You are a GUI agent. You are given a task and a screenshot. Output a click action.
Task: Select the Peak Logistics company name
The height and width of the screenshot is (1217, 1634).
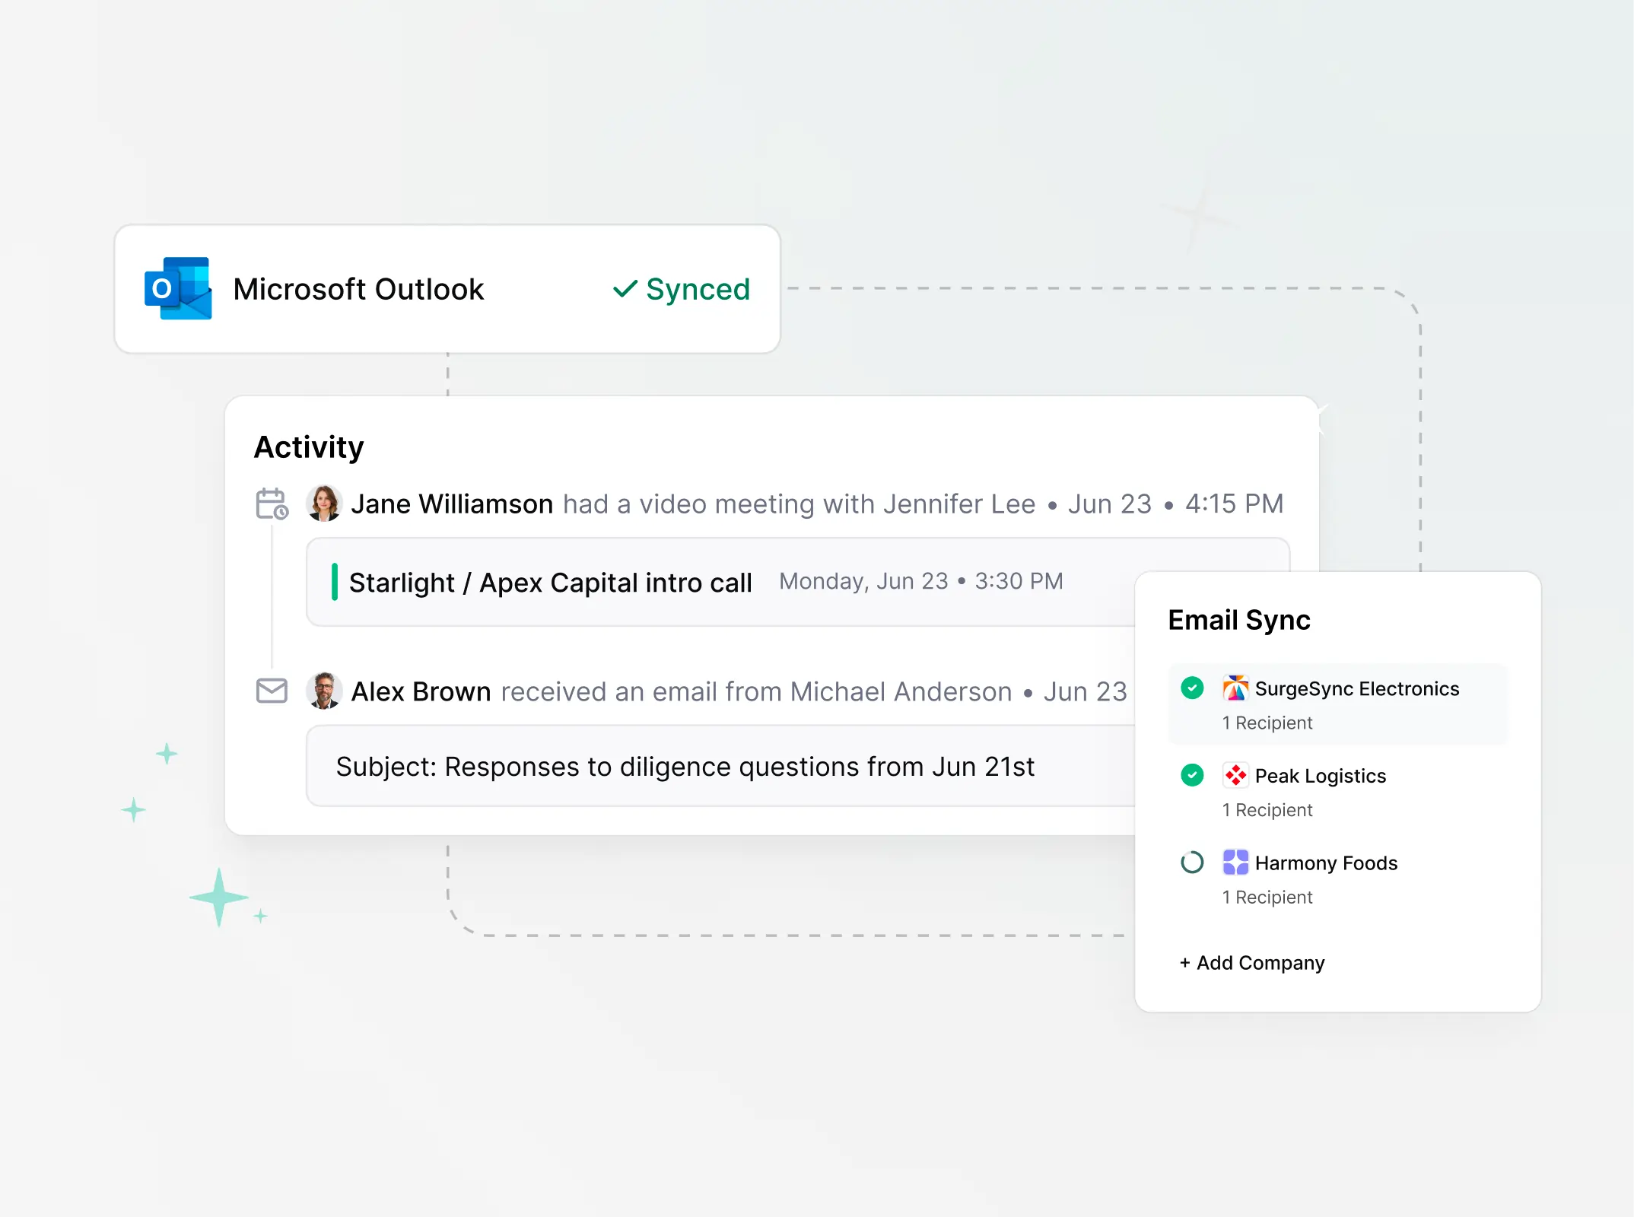coord(1321,776)
